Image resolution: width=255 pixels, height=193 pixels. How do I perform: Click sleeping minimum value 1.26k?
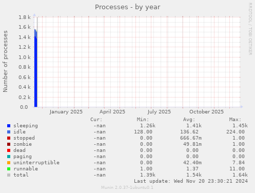tap(148, 126)
